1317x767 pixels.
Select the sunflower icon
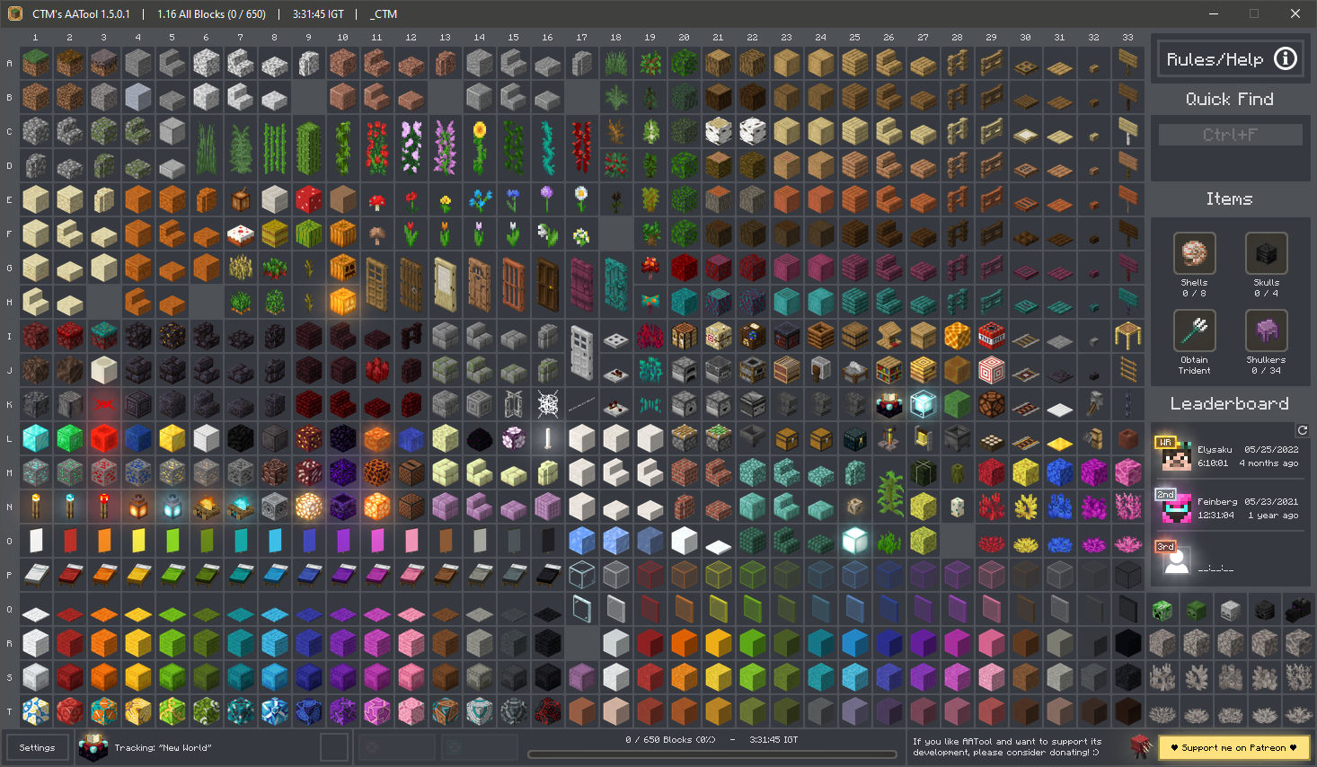[x=479, y=148]
